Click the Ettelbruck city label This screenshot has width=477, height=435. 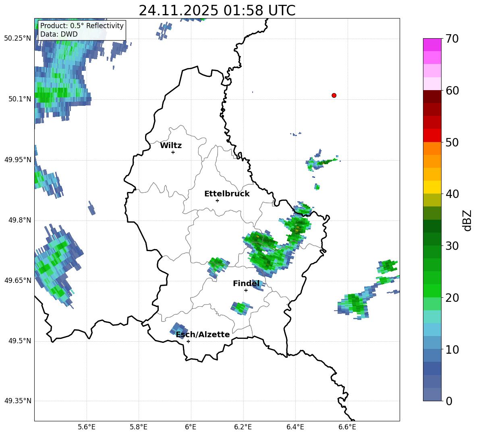pos(227,194)
